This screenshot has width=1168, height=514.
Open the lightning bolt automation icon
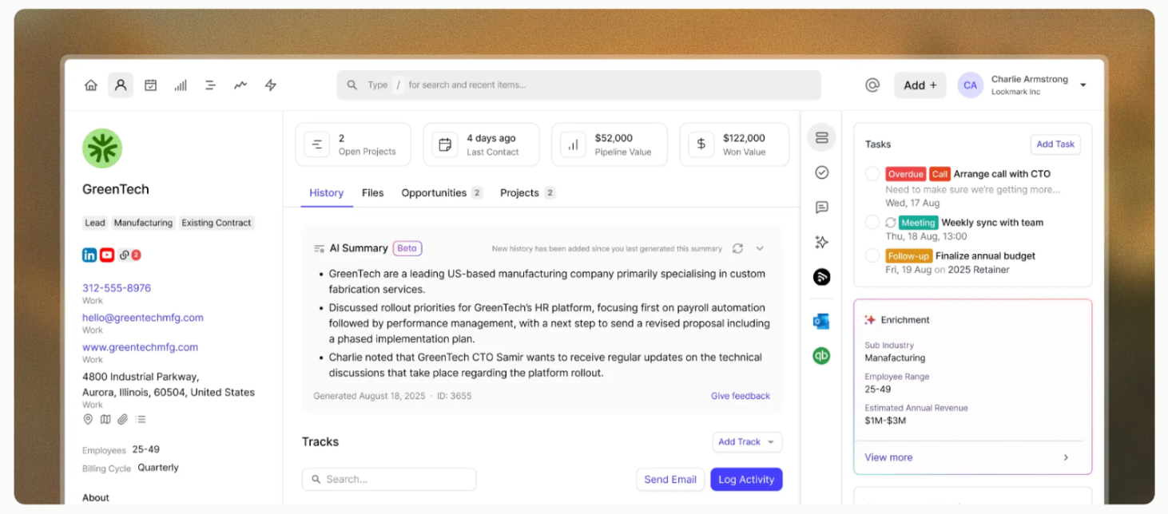click(x=271, y=85)
